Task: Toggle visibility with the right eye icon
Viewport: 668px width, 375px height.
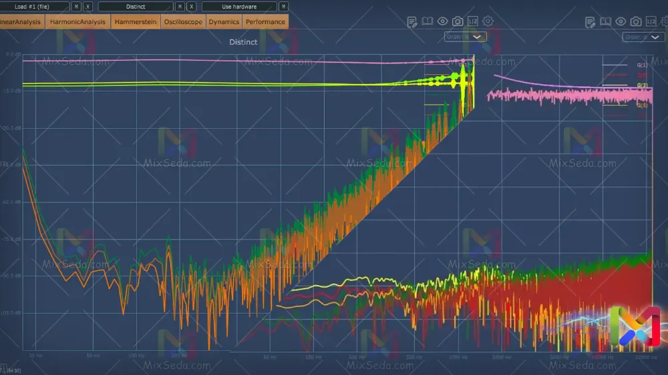Action: [621, 22]
